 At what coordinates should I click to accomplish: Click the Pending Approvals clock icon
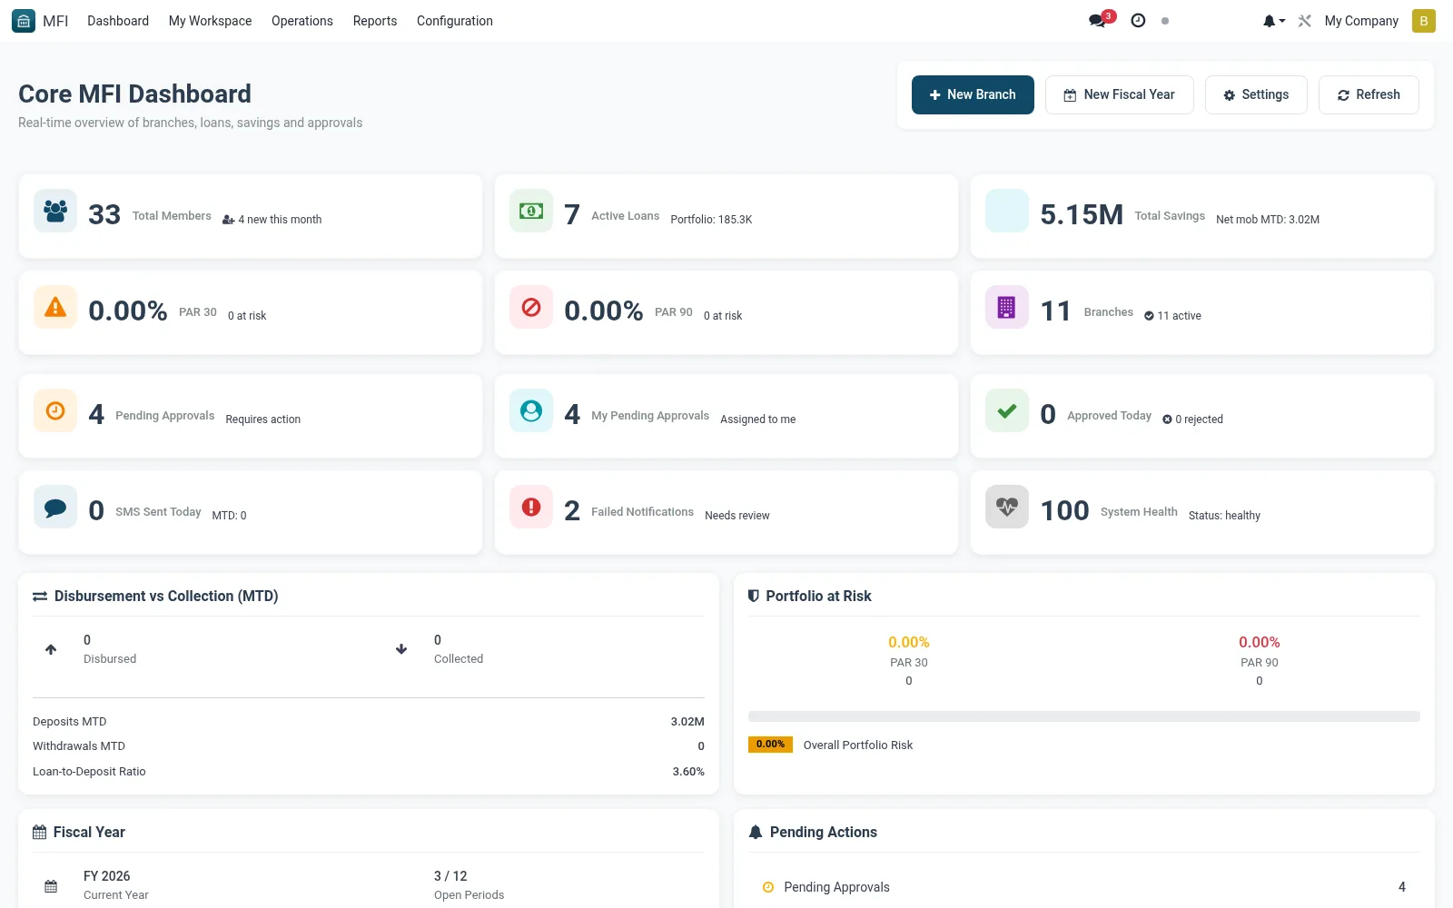tap(55, 410)
